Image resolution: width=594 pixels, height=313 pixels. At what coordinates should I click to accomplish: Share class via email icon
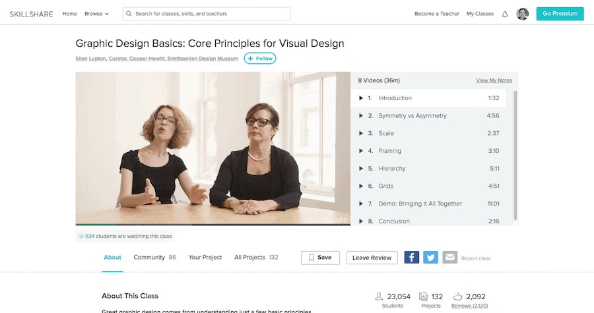pos(449,258)
